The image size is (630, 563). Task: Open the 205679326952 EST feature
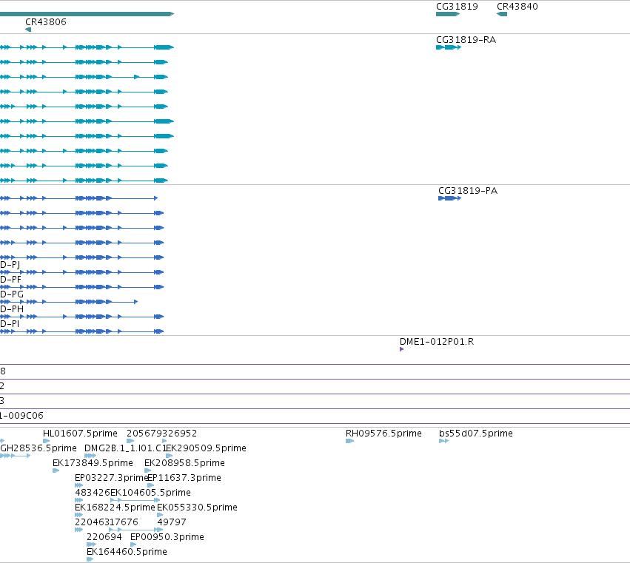coord(130,441)
